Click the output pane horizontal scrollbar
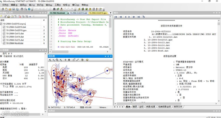 point(166,104)
